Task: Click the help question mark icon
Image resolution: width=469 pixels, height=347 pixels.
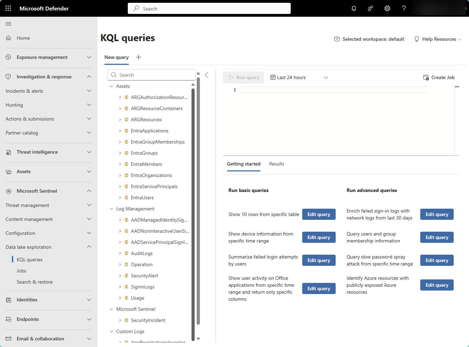Action: (x=404, y=8)
